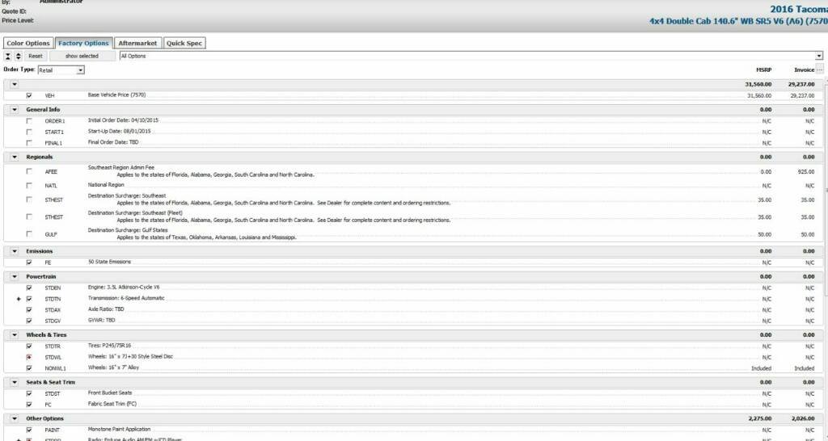The width and height of the screenshot is (828, 441).
Task: Switch to the Aftermarket tab
Action: point(137,44)
